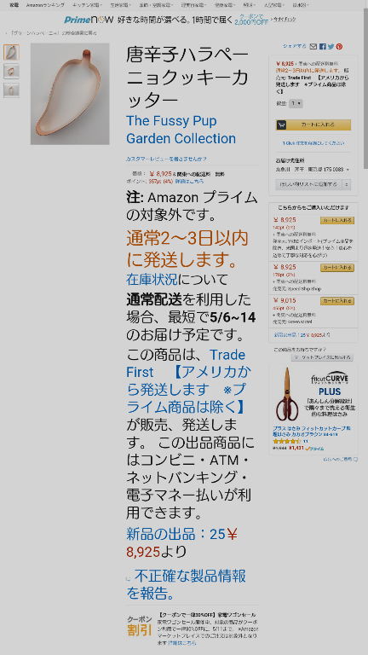Click The Fussy Pup Garden Collection link
Screen dimensions: 368x655
coord(181,130)
